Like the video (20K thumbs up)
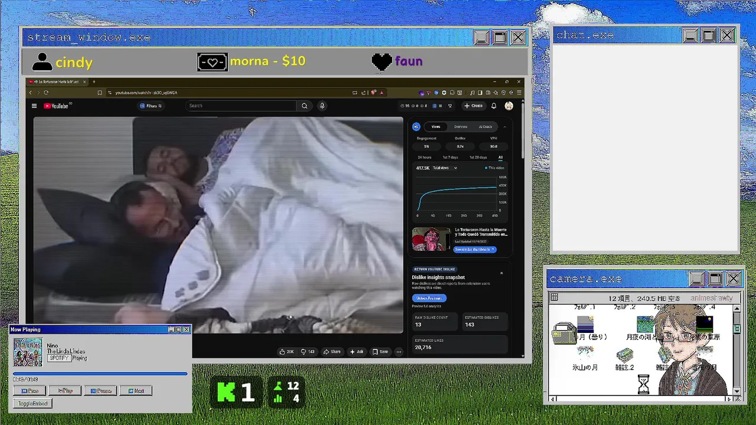Image resolution: width=756 pixels, height=425 pixels. (286, 352)
